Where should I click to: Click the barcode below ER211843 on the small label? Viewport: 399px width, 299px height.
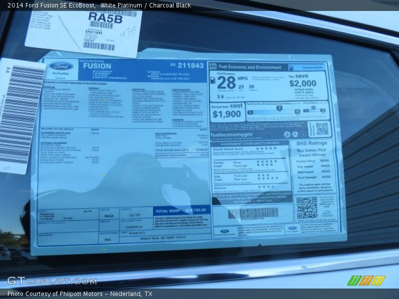coord(99,46)
